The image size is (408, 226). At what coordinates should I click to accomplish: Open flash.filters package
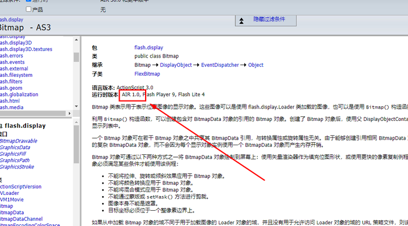[11, 81]
